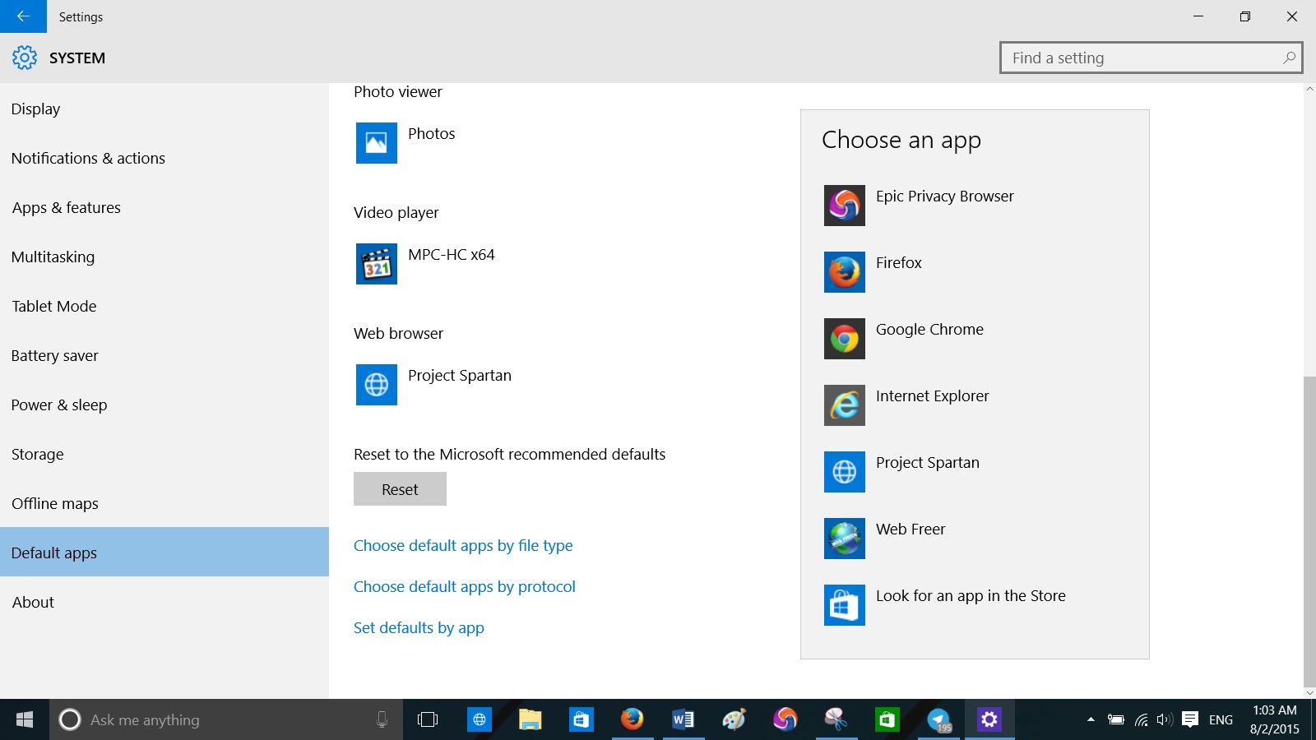Open the green taskbar app icon
The height and width of the screenshot is (740, 1316).
pos(887,719)
